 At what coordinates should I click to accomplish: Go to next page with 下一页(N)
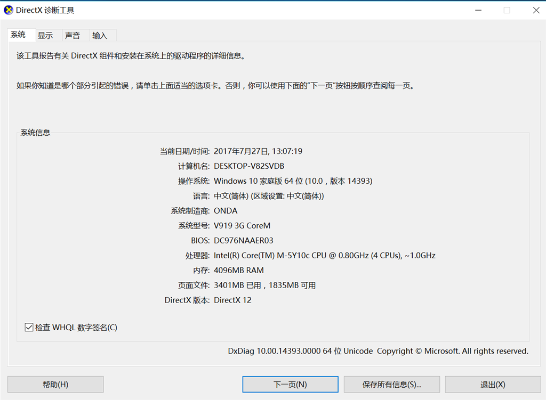tap(290, 385)
